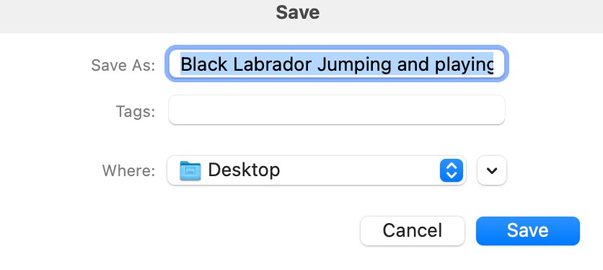Confirm with the blue Save button

click(x=528, y=231)
